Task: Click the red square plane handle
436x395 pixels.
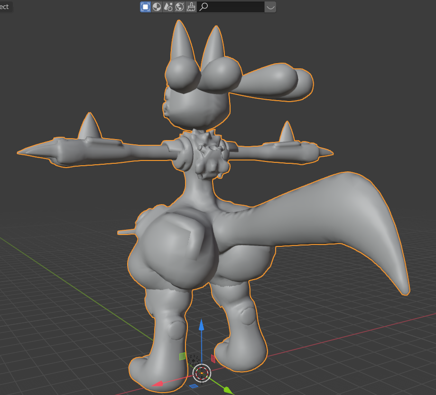Action: coord(213,359)
